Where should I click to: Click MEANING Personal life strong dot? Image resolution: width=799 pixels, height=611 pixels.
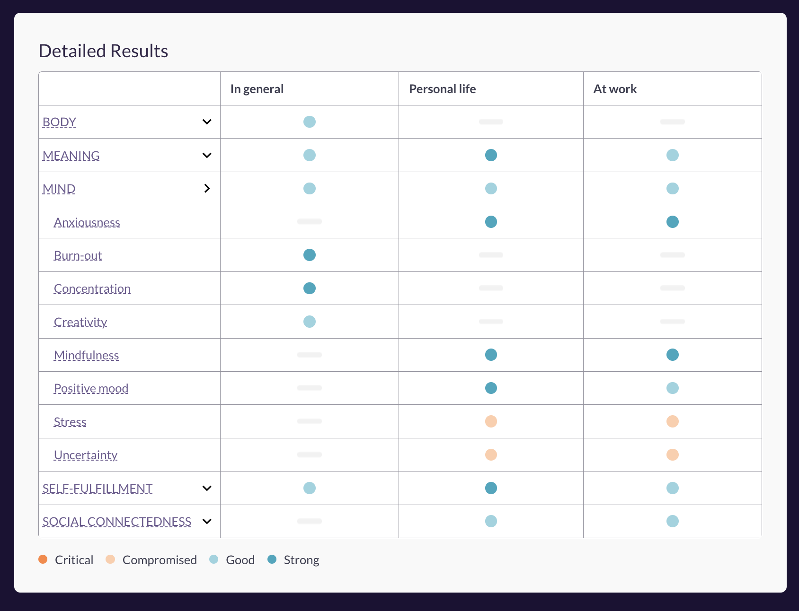[491, 155]
